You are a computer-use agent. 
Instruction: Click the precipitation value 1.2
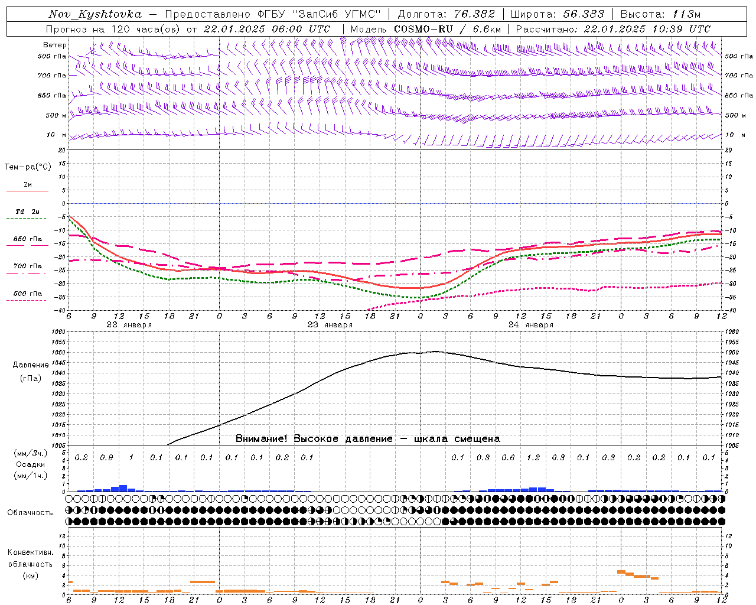point(533,458)
